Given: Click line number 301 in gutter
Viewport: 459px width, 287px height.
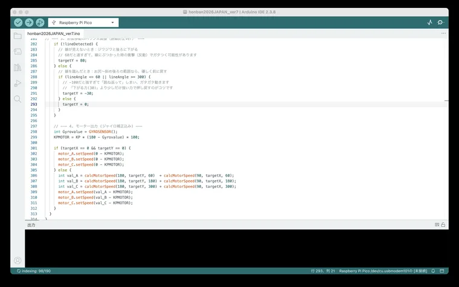Looking at the screenshot, I should coord(34,148).
